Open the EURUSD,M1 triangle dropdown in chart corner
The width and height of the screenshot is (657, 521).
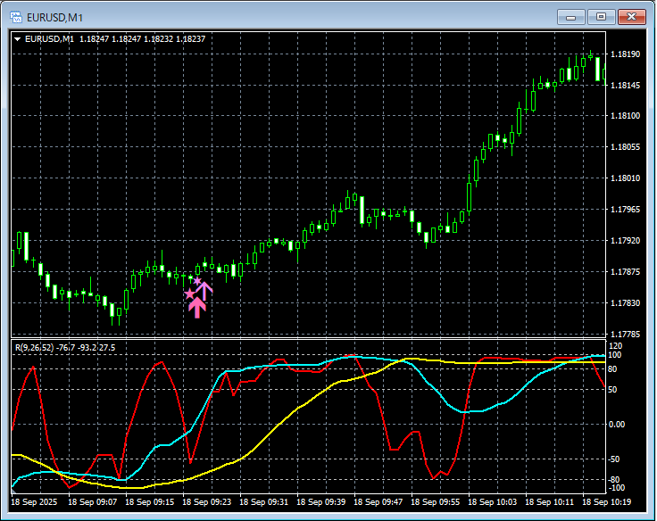pyautogui.click(x=17, y=38)
